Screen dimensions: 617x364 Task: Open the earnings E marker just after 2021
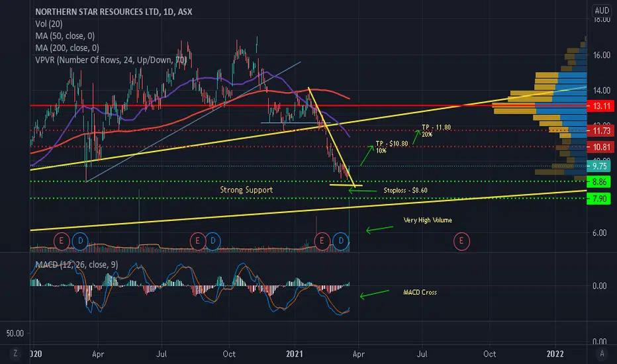pos(322,241)
